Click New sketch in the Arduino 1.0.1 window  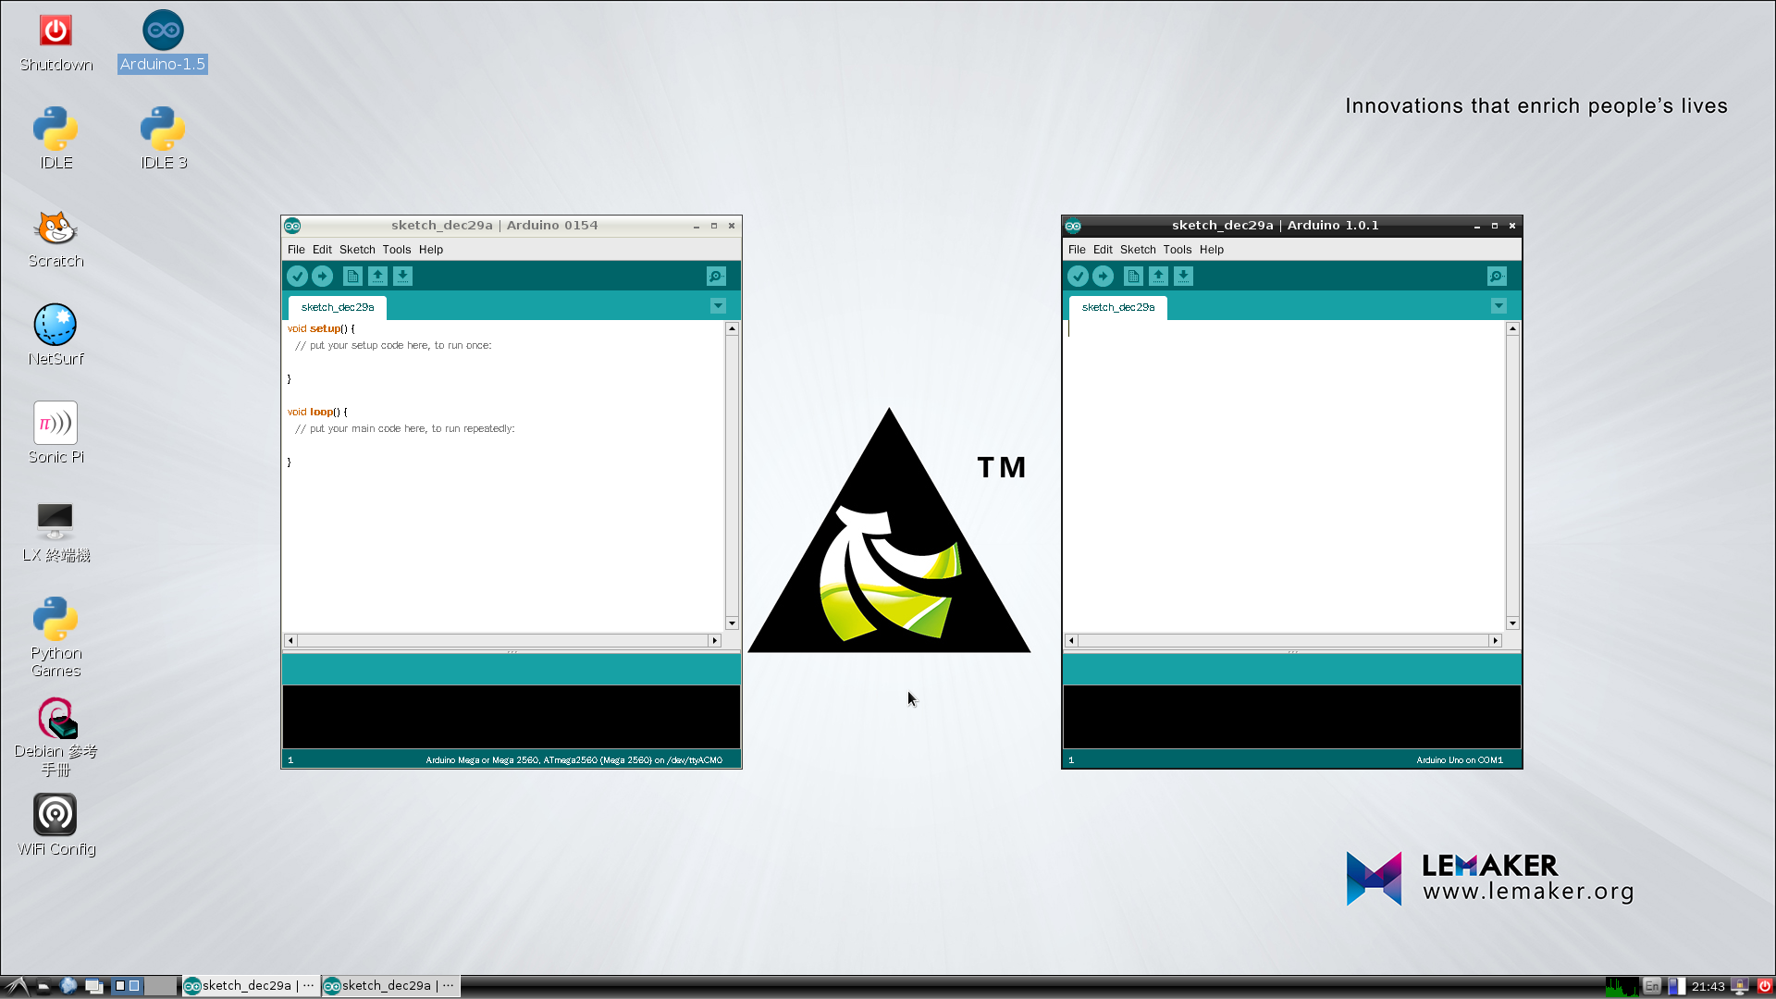pyautogui.click(x=1133, y=276)
